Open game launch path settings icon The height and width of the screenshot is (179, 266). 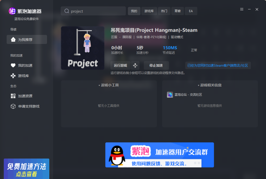point(135,65)
